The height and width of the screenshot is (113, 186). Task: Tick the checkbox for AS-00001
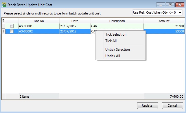click(x=12, y=26)
